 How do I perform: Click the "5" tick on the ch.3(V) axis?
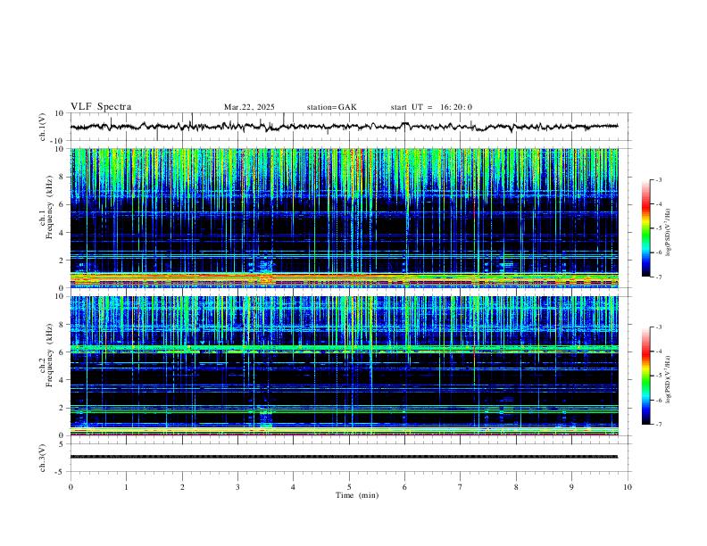click(62, 444)
